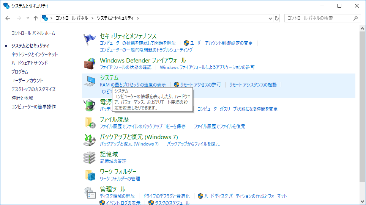Open 時計と地域 category

[22, 98]
